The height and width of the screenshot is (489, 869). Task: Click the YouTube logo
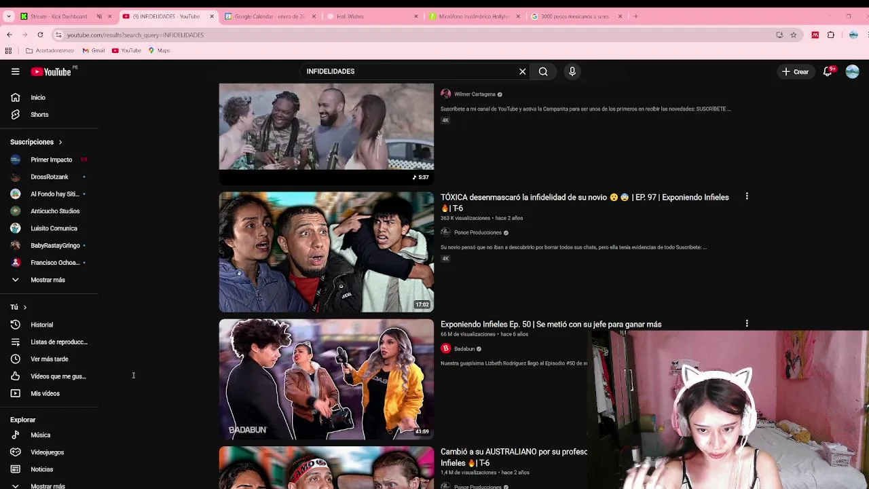coord(51,71)
